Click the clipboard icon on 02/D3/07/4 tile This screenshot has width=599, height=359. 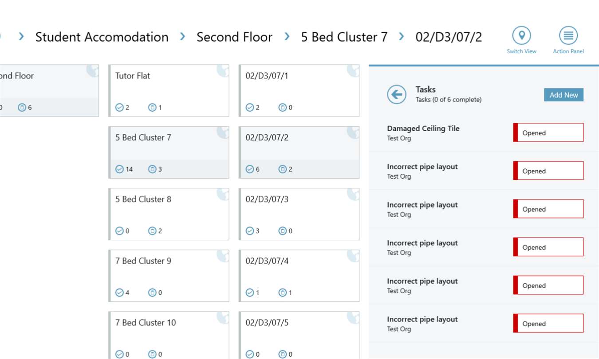point(283,293)
